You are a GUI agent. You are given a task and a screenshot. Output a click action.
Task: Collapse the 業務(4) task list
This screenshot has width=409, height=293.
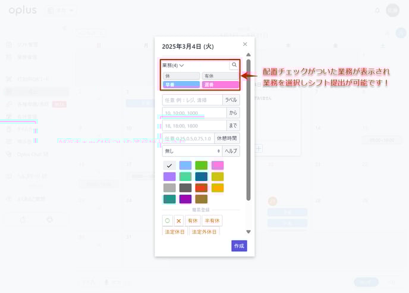point(173,65)
